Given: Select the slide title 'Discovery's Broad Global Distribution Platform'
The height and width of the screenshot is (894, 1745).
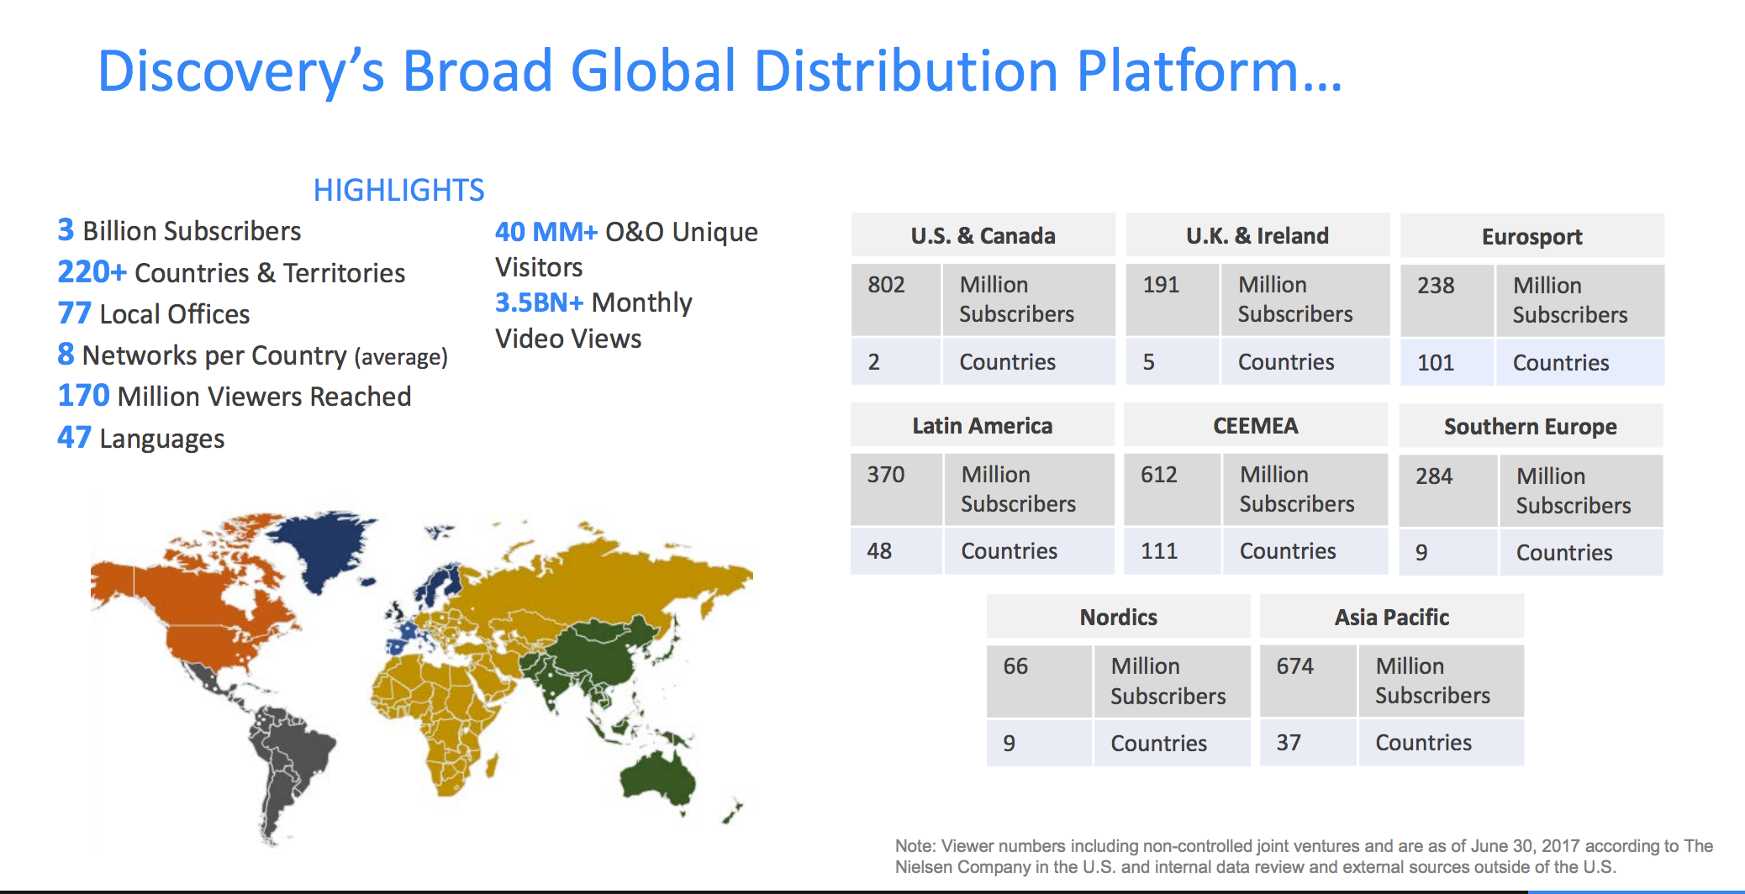Looking at the screenshot, I should 720,71.
